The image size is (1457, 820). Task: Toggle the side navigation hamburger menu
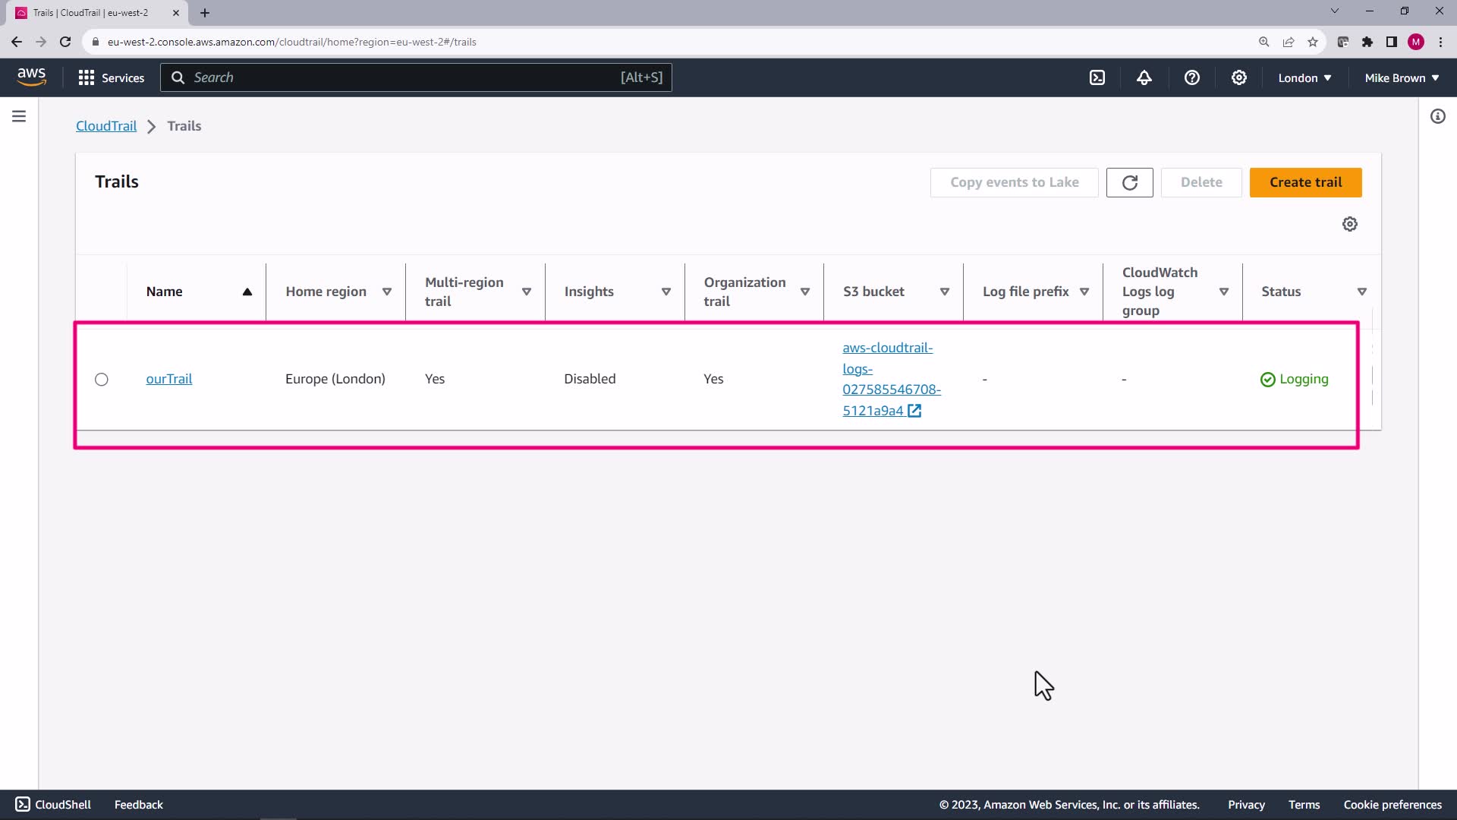[19, 116]
